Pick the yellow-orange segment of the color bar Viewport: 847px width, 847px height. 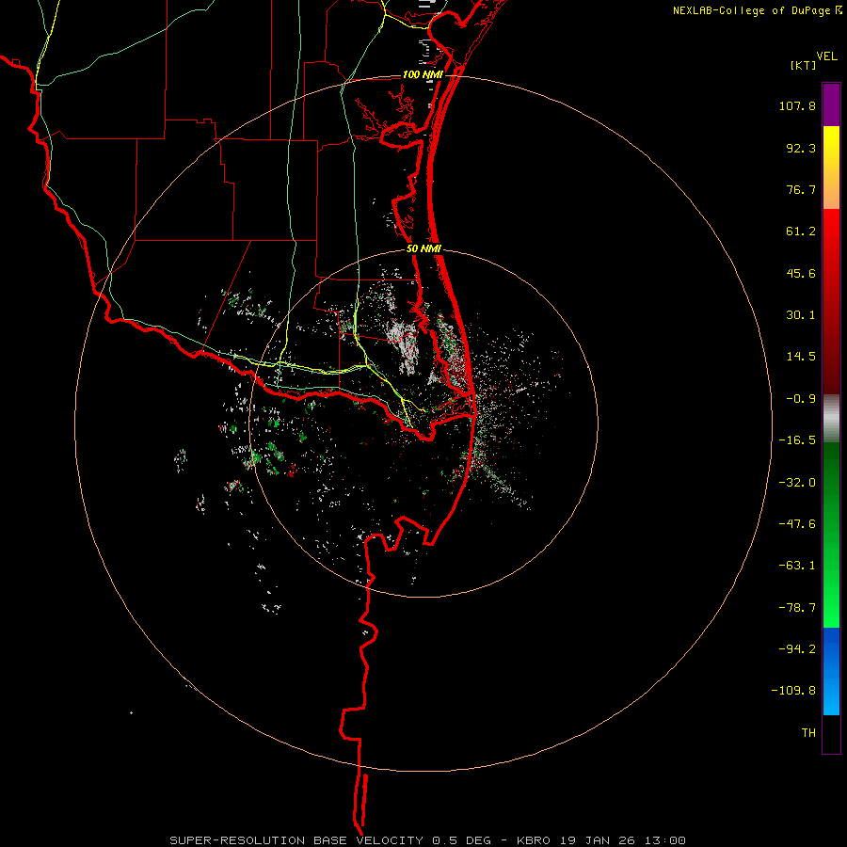tap(831, 168)
